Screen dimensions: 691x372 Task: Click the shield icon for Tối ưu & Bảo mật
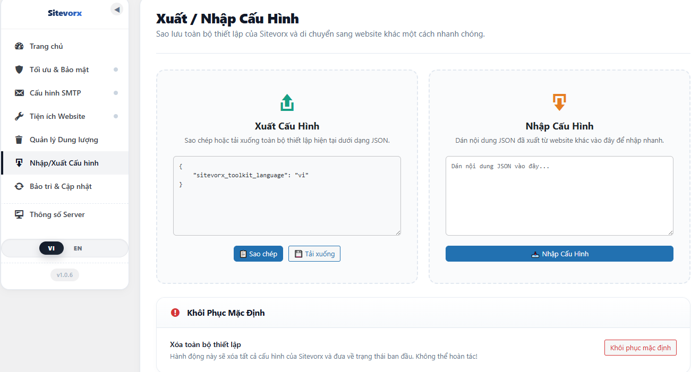(19, 70)
